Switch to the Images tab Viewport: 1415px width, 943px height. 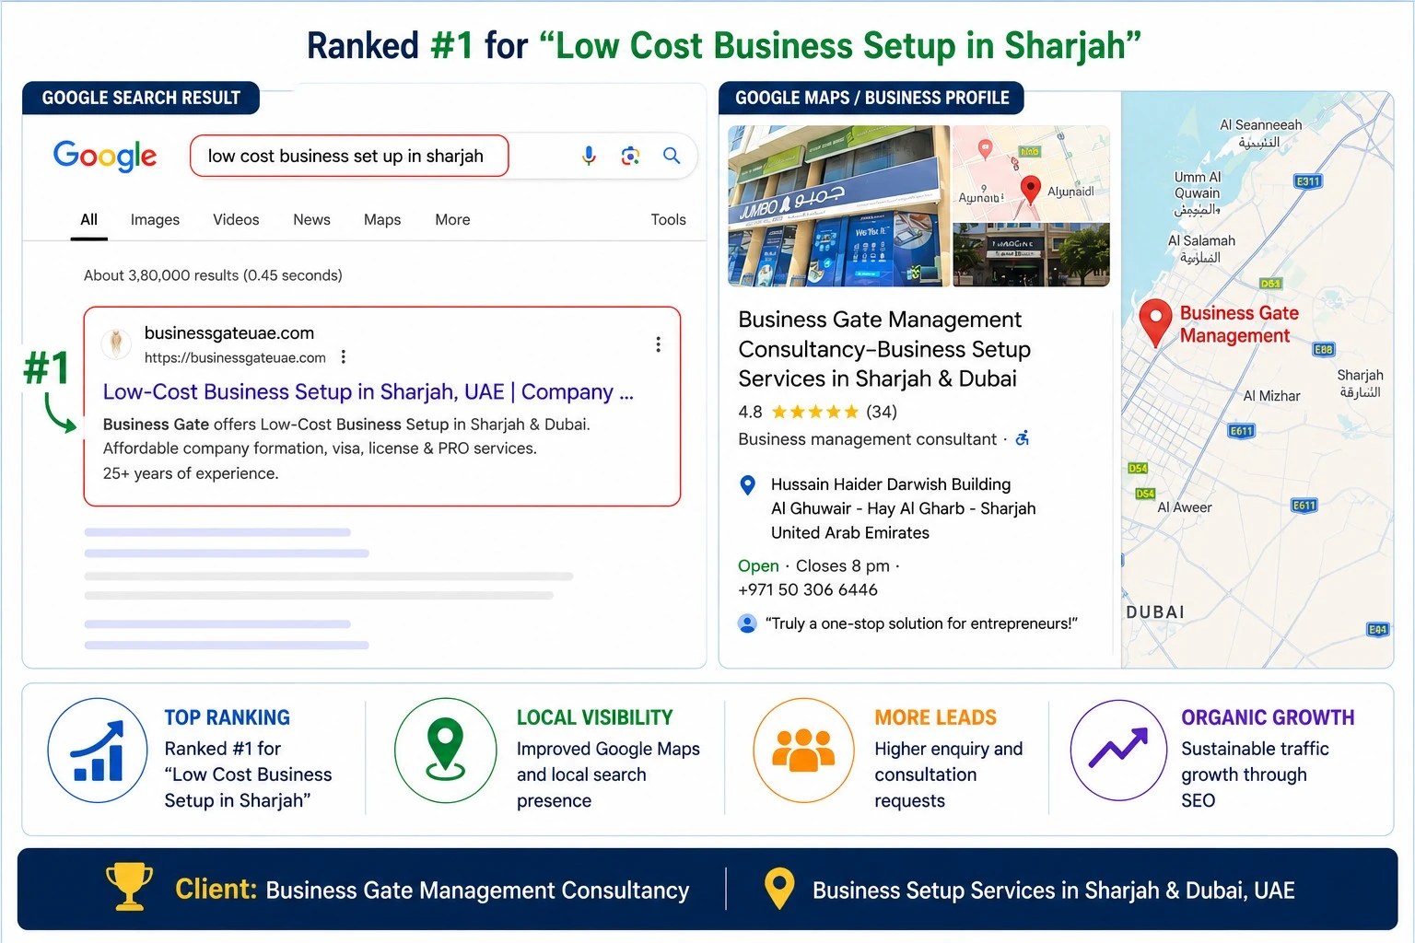pos(155,220)
